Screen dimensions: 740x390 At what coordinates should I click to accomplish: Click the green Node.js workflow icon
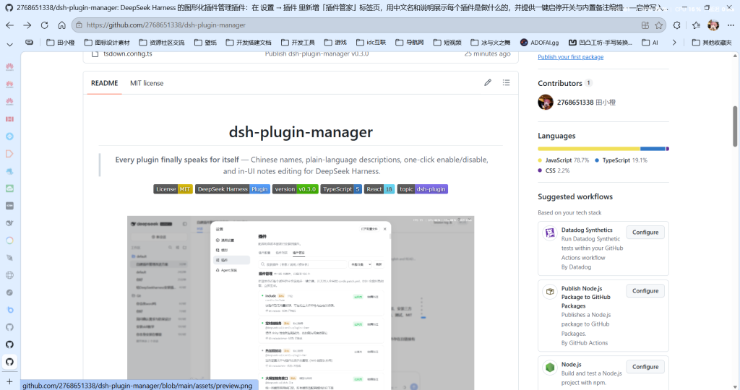550,368
